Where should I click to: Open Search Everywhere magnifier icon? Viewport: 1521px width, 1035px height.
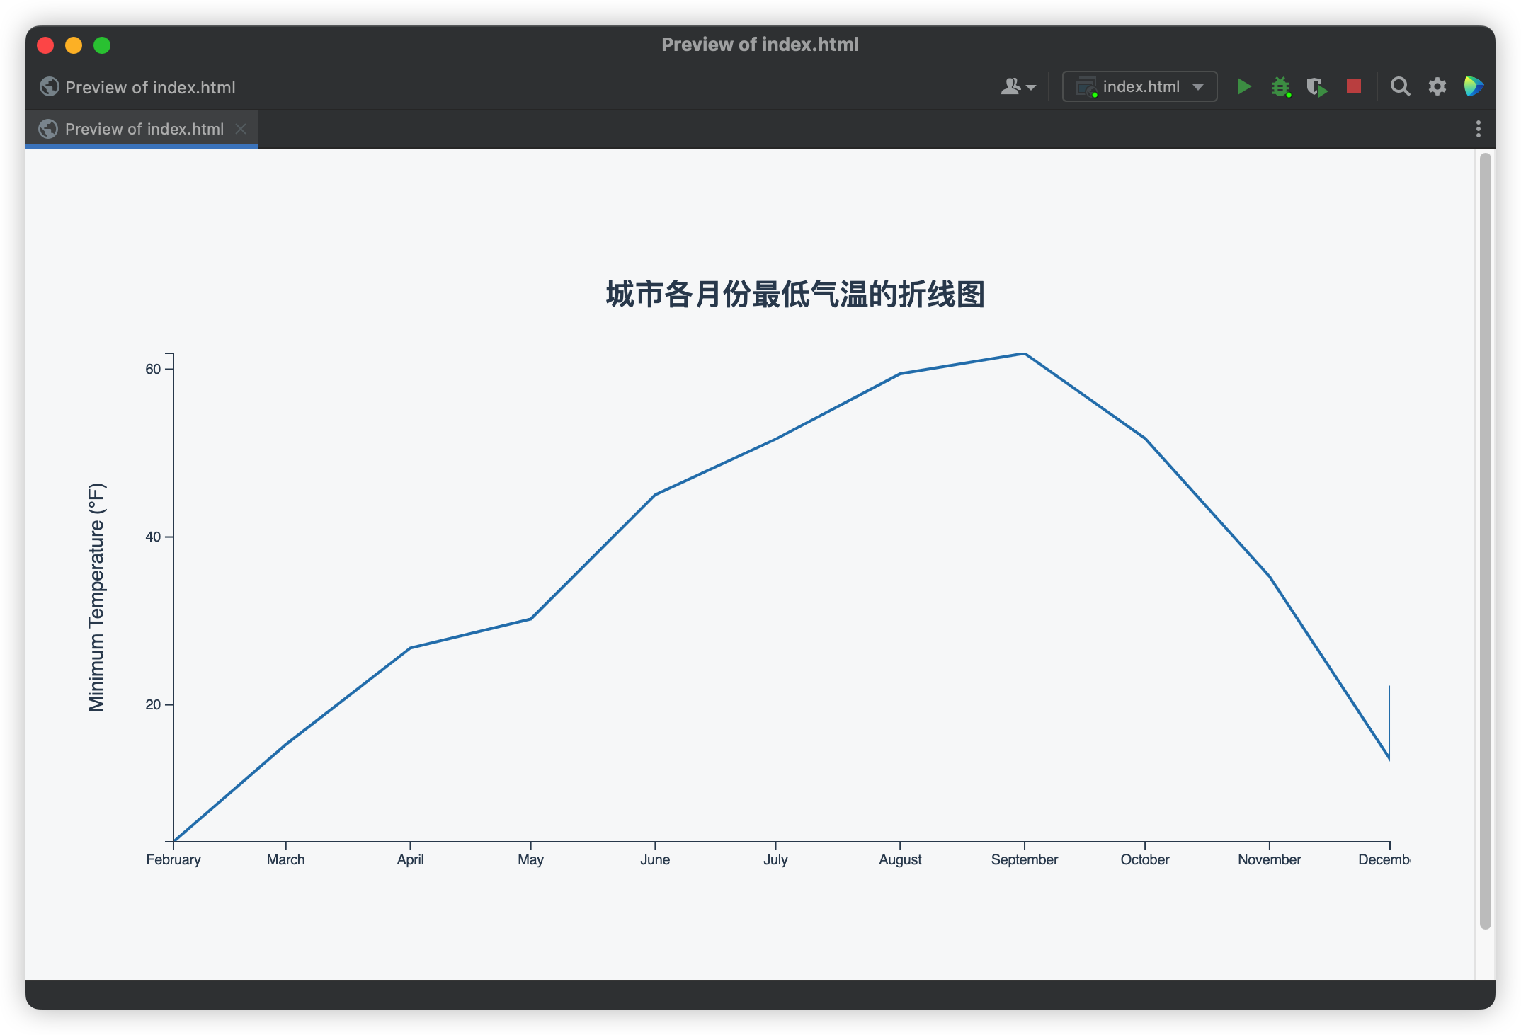[1400, 86]
